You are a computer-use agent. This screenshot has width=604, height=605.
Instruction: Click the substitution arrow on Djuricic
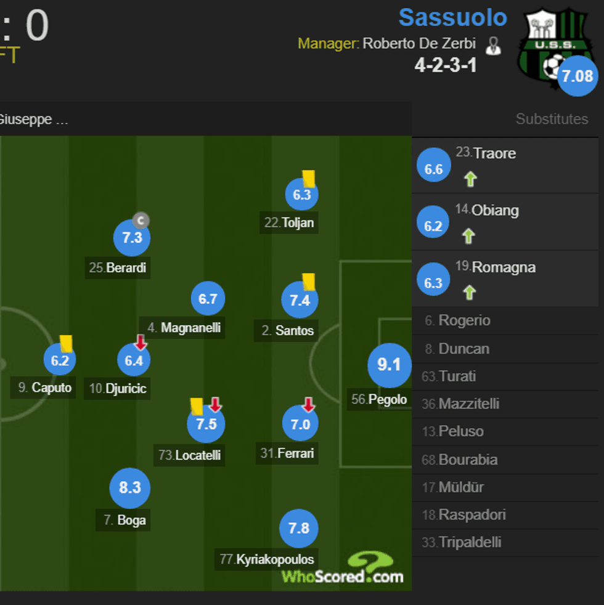pos(141,343)
